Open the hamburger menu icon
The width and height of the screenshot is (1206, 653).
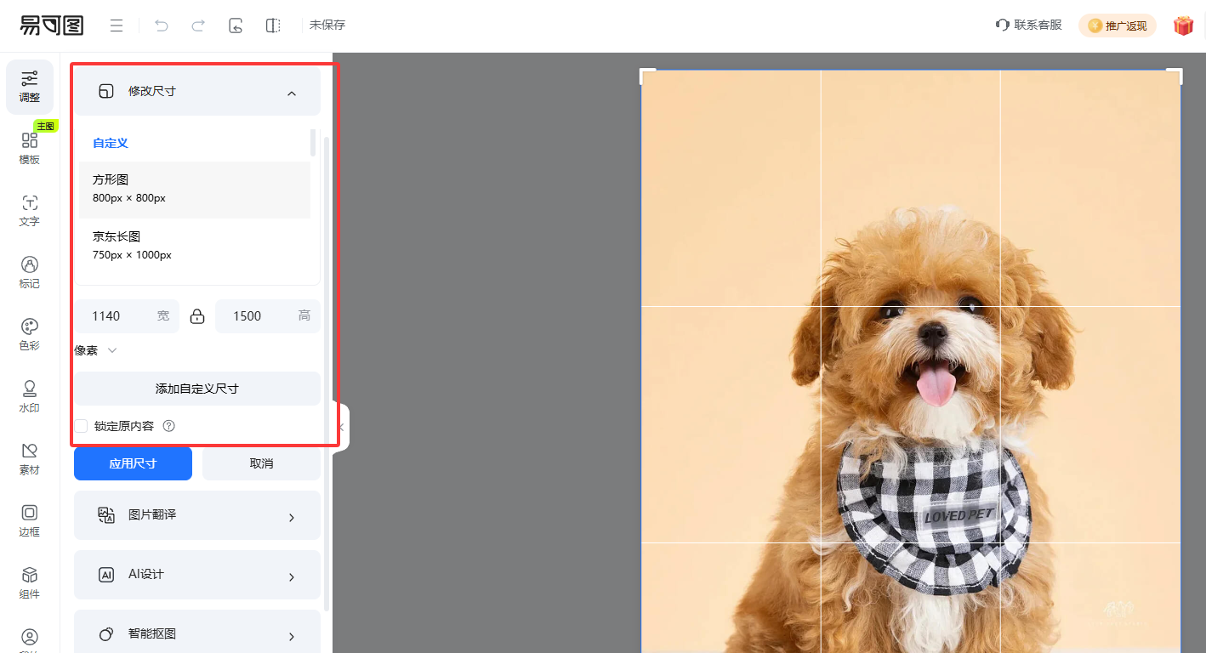click(x=117, y=26)
